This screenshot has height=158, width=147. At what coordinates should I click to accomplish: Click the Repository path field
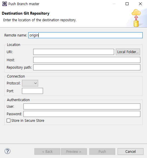[x=87, y=68]
